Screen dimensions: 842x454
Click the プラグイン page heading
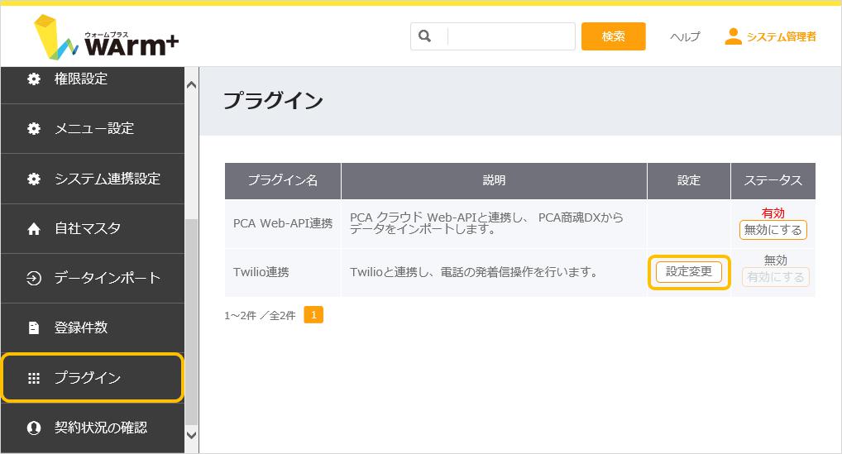pos(273,101)
